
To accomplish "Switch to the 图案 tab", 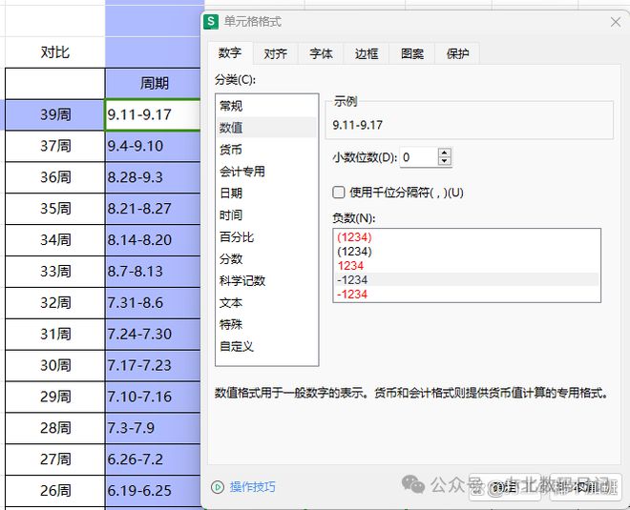I will point(412,53).
